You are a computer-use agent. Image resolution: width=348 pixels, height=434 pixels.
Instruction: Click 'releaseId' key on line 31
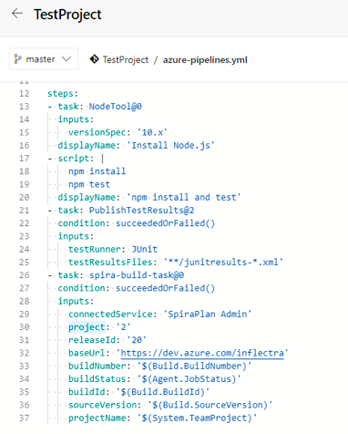click(92, 340)
